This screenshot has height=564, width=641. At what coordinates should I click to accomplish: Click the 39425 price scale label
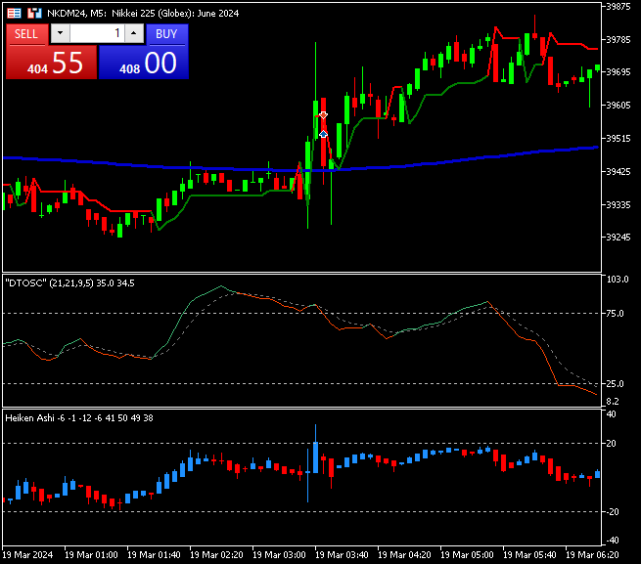tap(618, 171)
